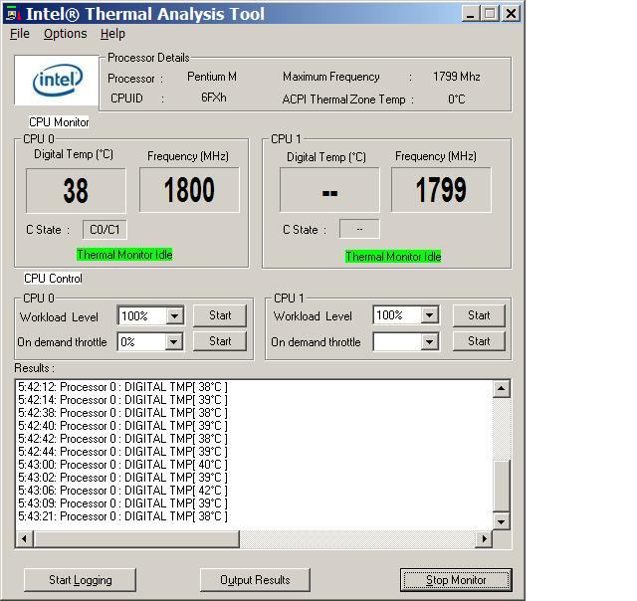Minimize the Thermal Analysis Tool window

point(471,14)
